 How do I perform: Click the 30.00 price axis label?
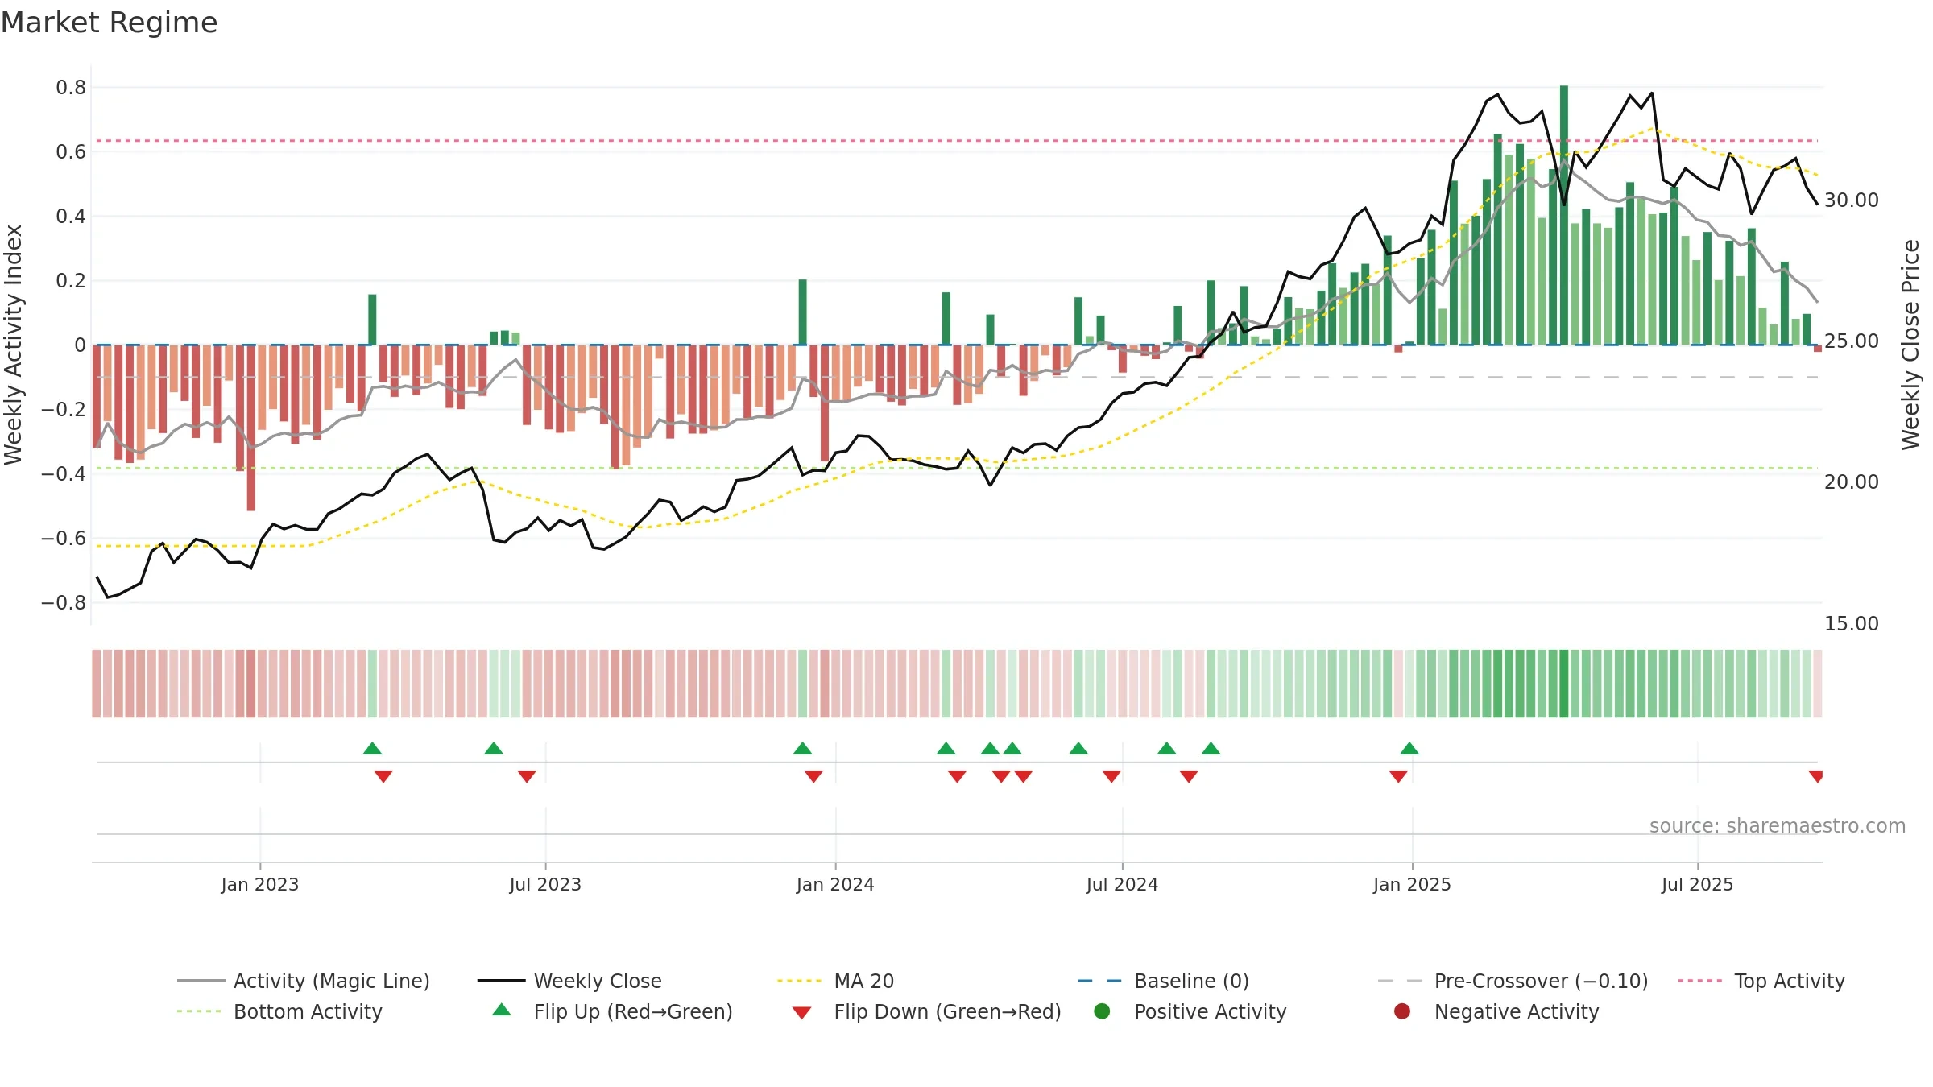click(x=1852, y=200)
